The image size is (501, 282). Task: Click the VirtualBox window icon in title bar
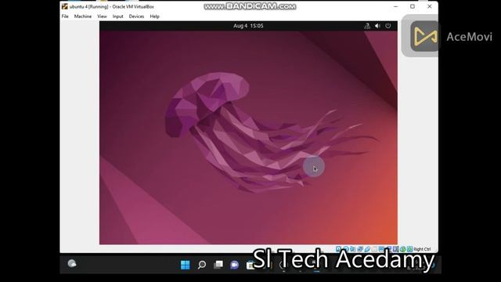[64, 6]
